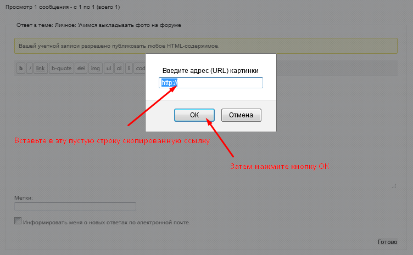Image resolution: width=413 pixels, height=255 pixels.
Task: Click the image URL input field
Action: (x=211, y=83)
